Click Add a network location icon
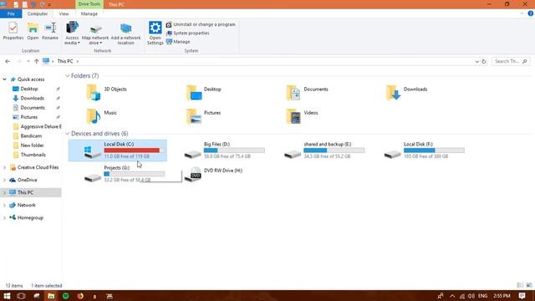The height and width of the screenshot is (301, 535). [125, 29]
